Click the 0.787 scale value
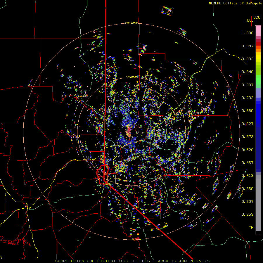Screen dimensions: 263x263 tap(248, 85)
